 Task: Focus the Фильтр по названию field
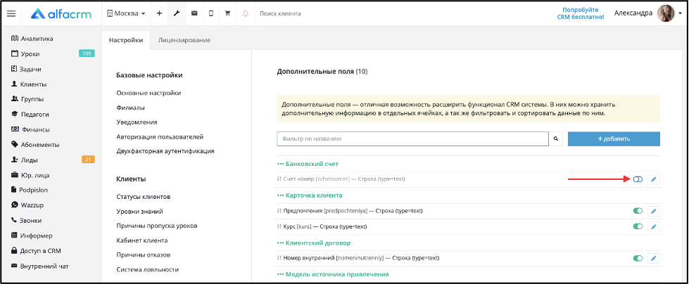point(412,138)
